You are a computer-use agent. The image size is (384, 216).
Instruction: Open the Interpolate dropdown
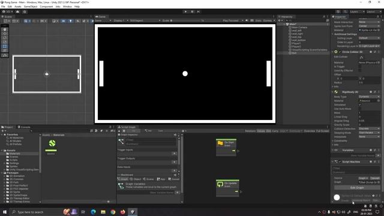click(370, 137)
